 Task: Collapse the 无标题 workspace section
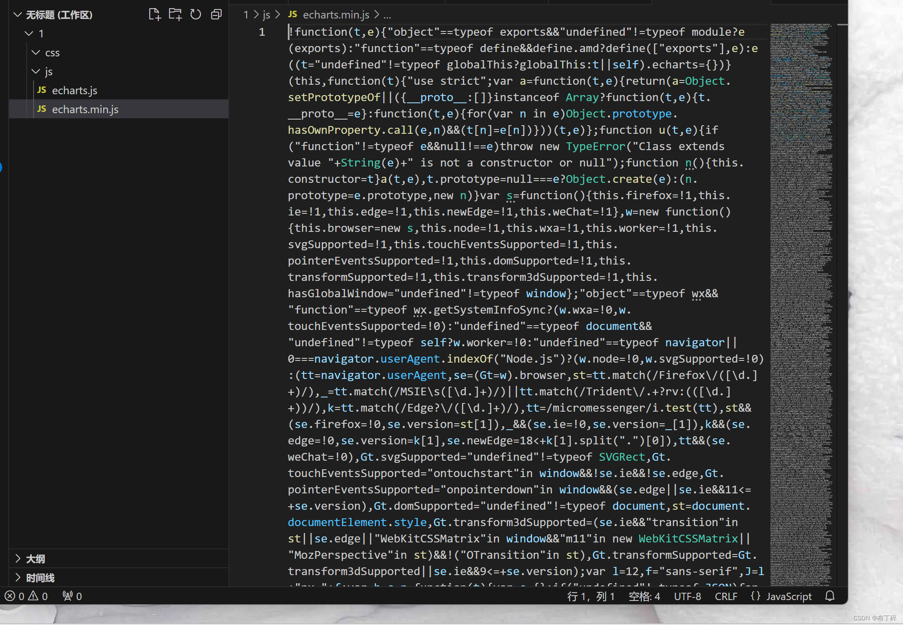tap(18, 14)
